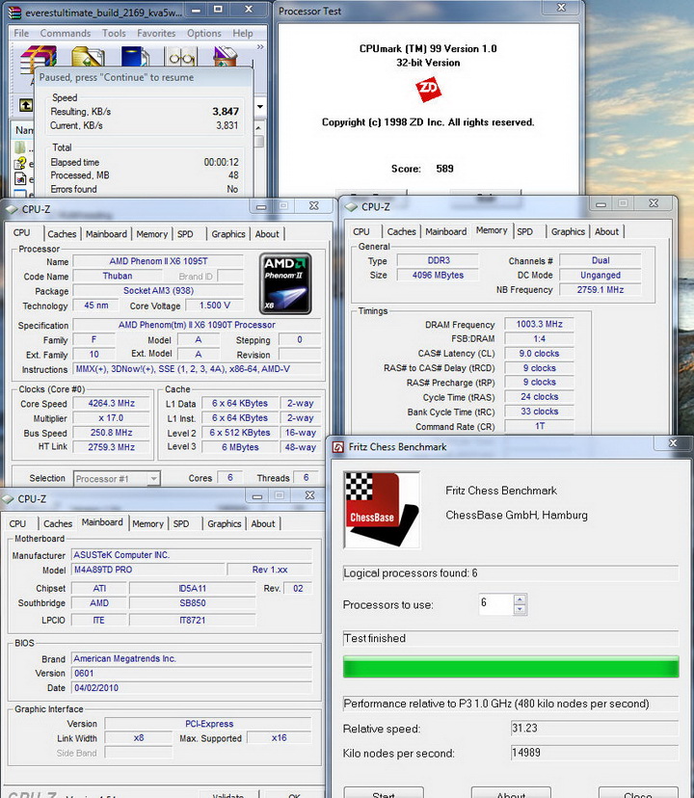Switch to SPD tab in CPU window
The image size is (694, 798).
[x=185, y=234]
